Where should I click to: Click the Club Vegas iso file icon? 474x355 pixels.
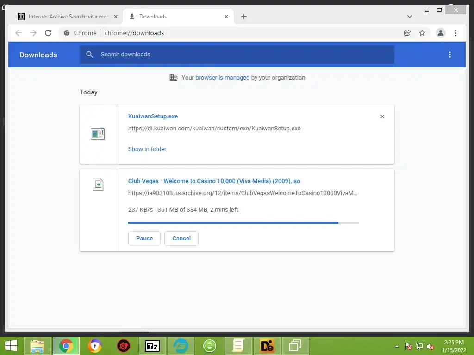[98, 184]
